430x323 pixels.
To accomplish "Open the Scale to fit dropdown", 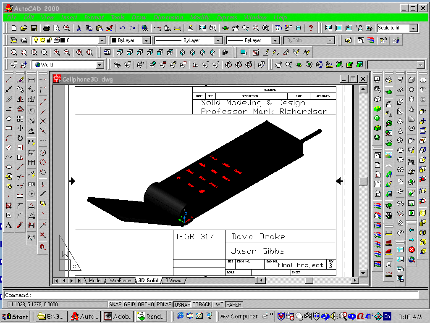I will coord(414,28).
